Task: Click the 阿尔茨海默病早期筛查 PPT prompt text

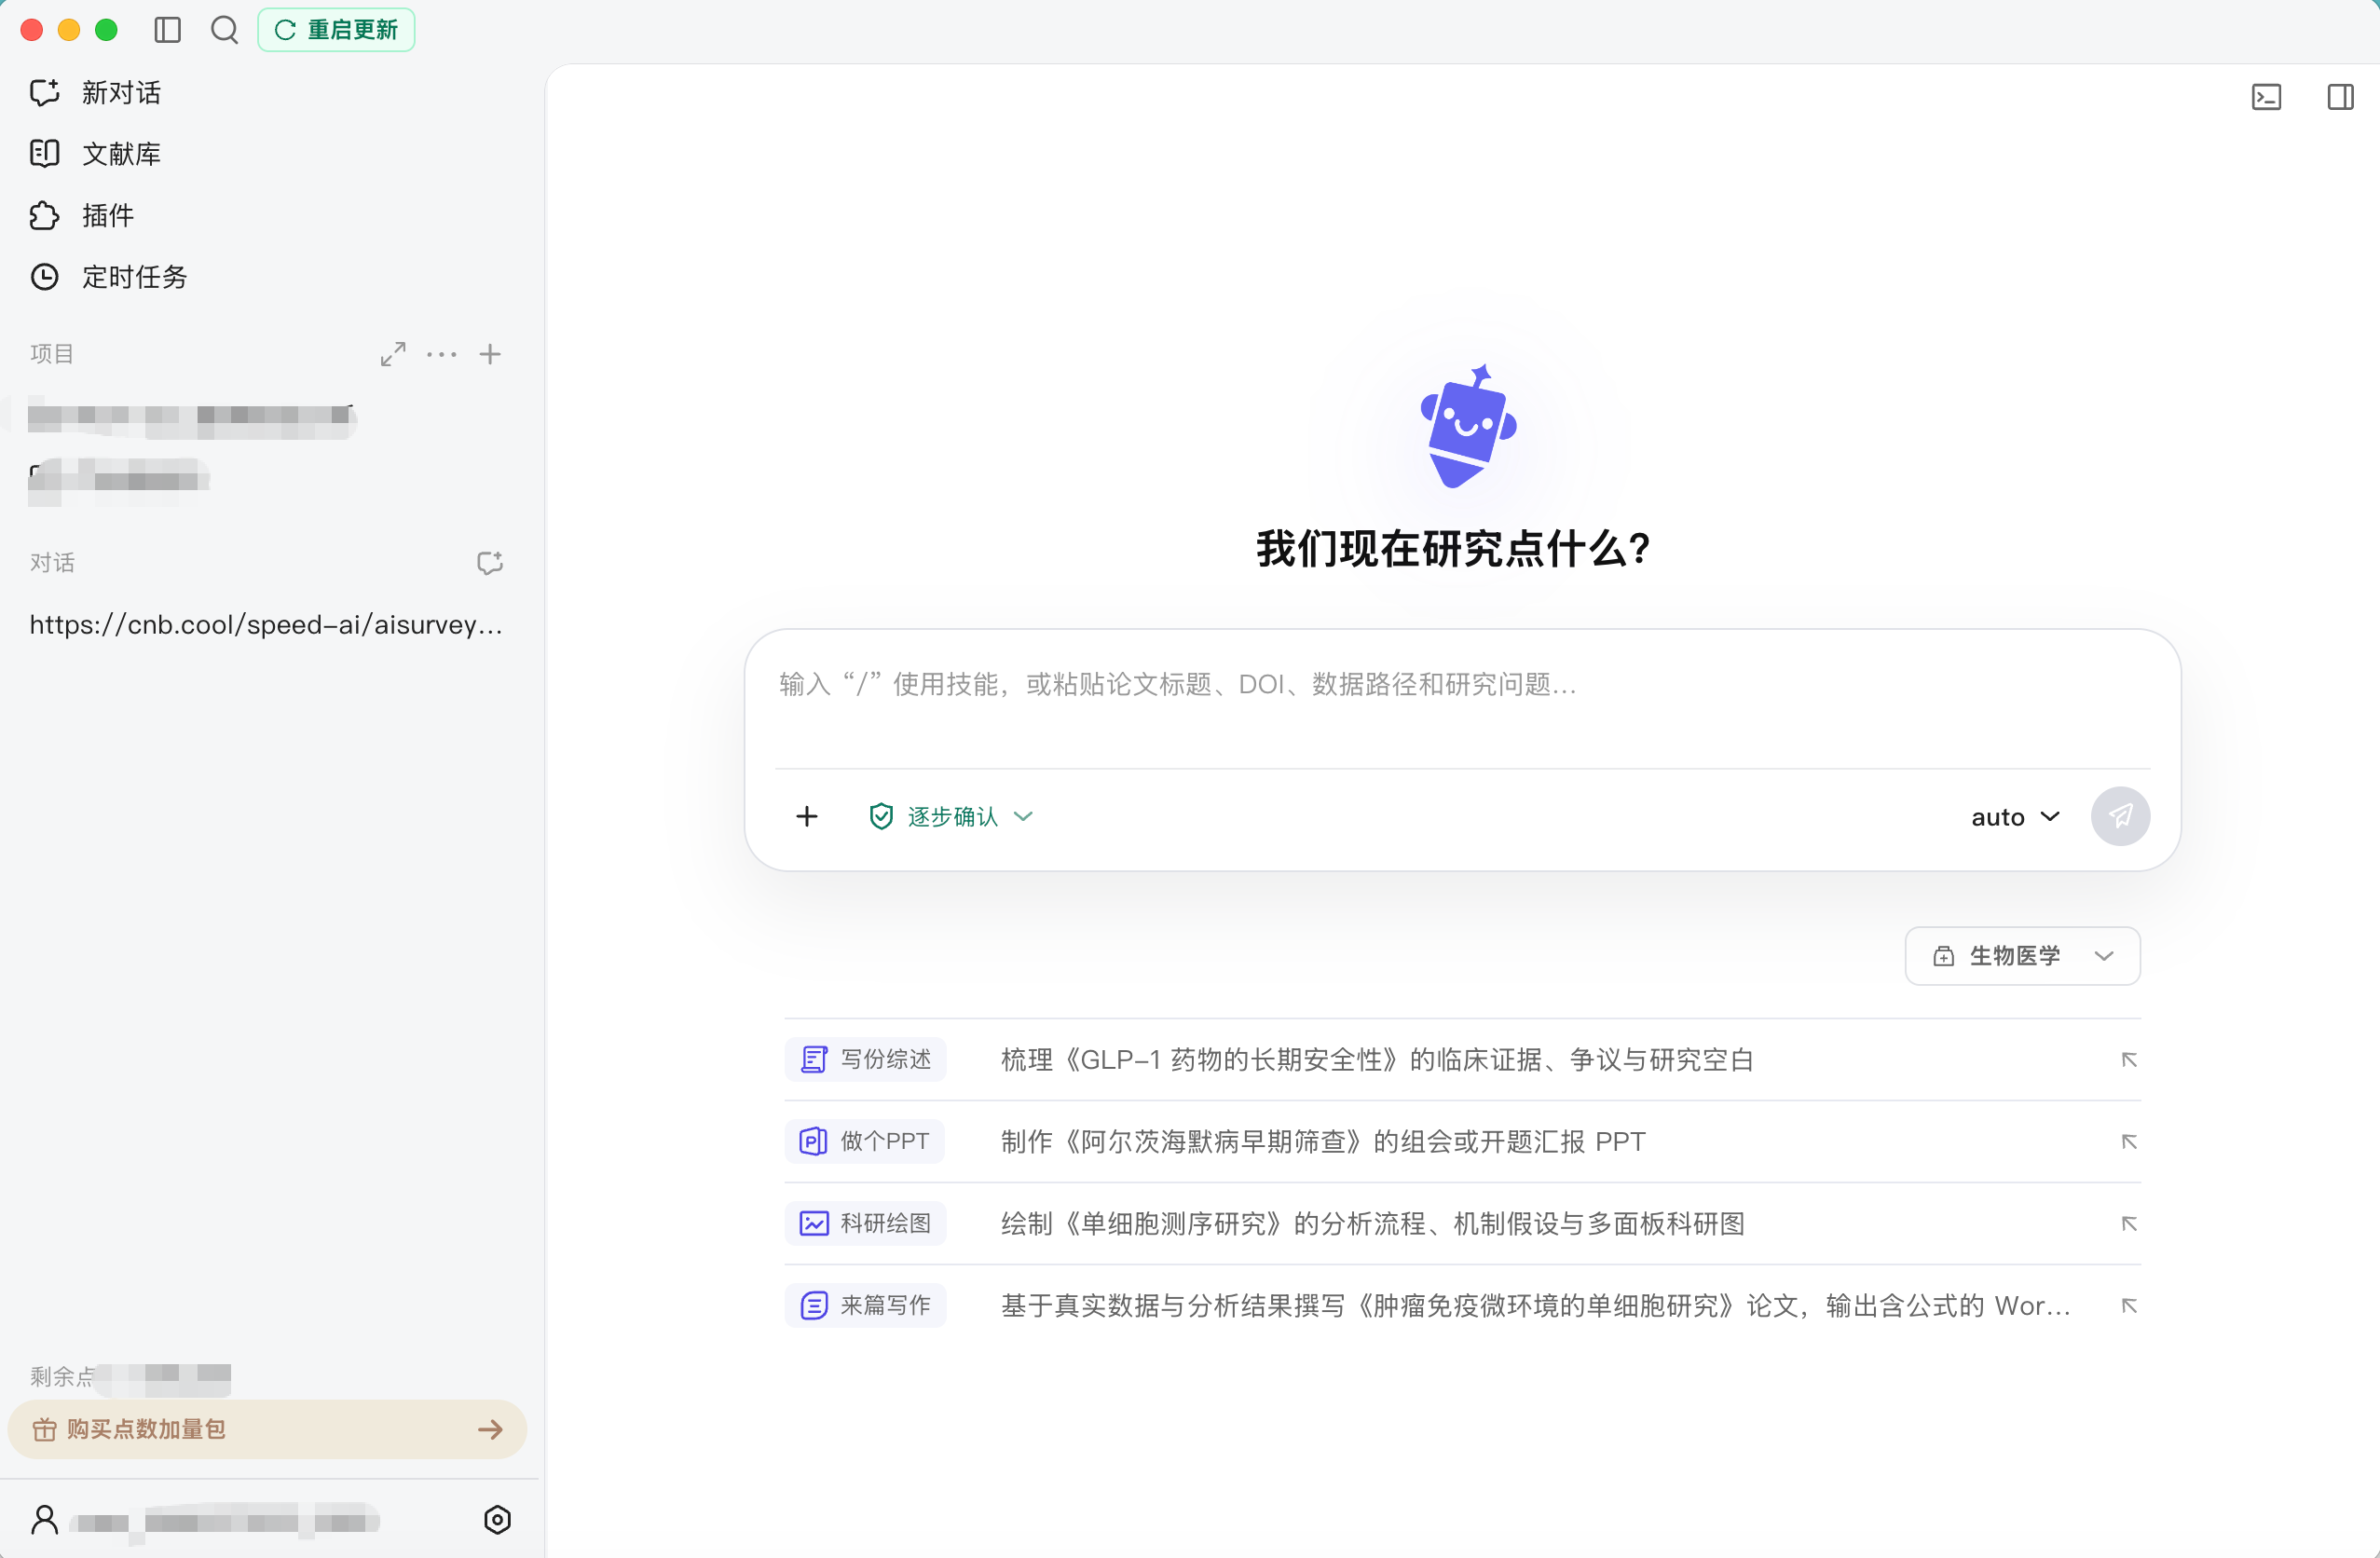Action: tap(1323, 1142)
